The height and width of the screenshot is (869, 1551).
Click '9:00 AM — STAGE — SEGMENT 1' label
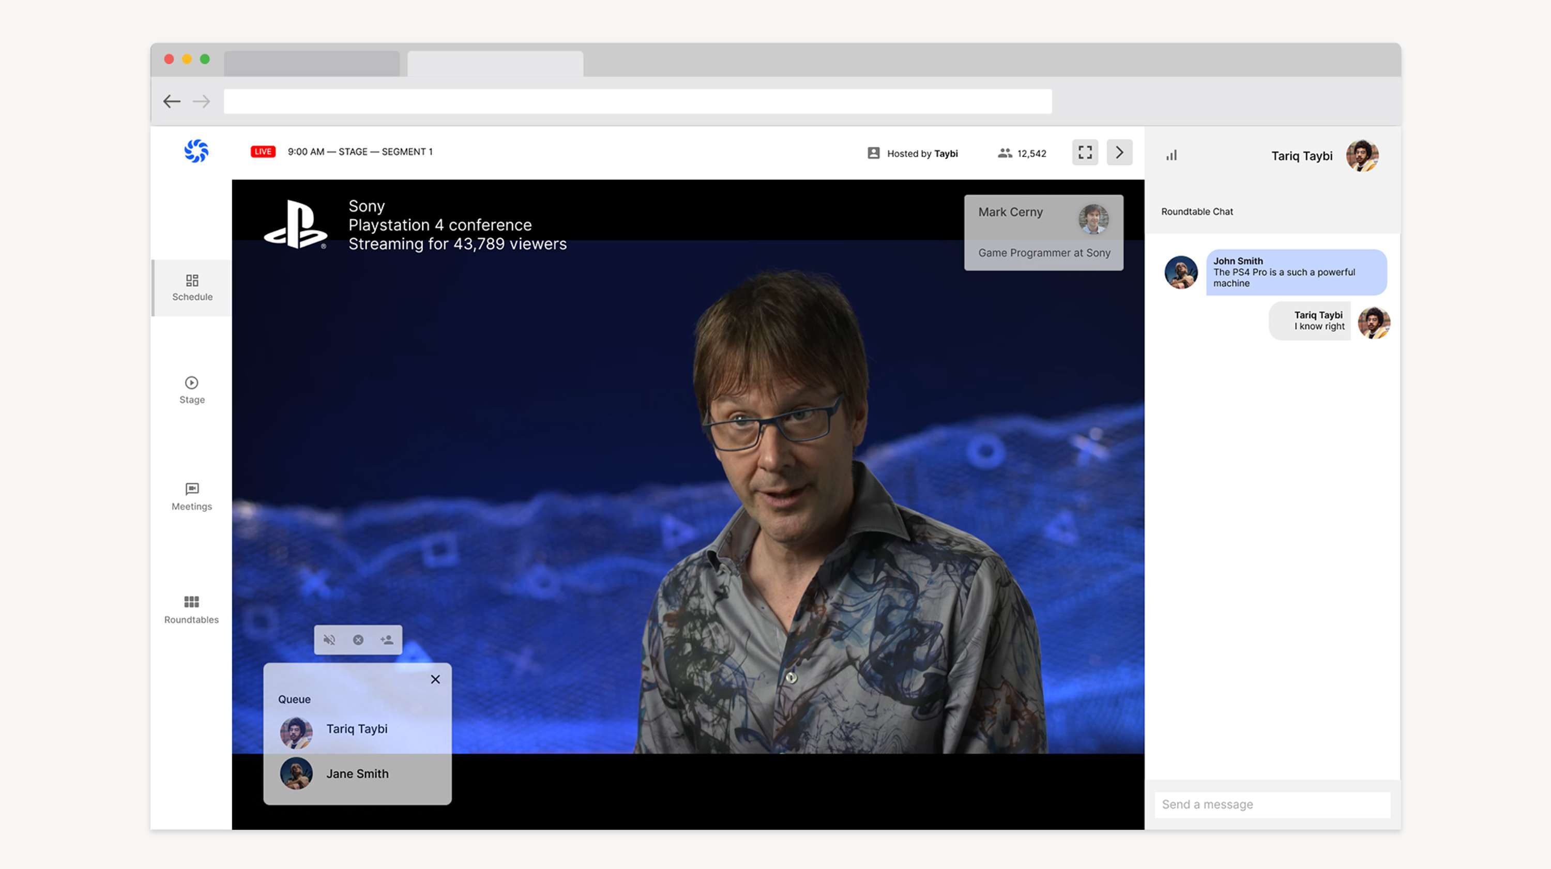click(x=360, y=152)
